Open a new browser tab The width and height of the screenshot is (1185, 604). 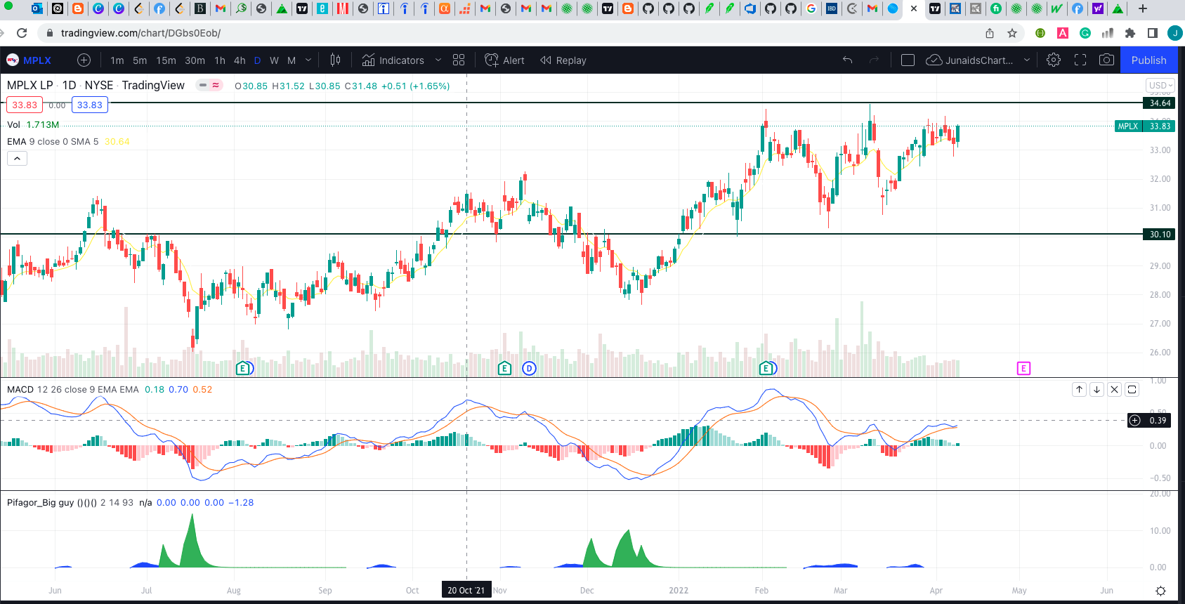tap(1143, 8)
